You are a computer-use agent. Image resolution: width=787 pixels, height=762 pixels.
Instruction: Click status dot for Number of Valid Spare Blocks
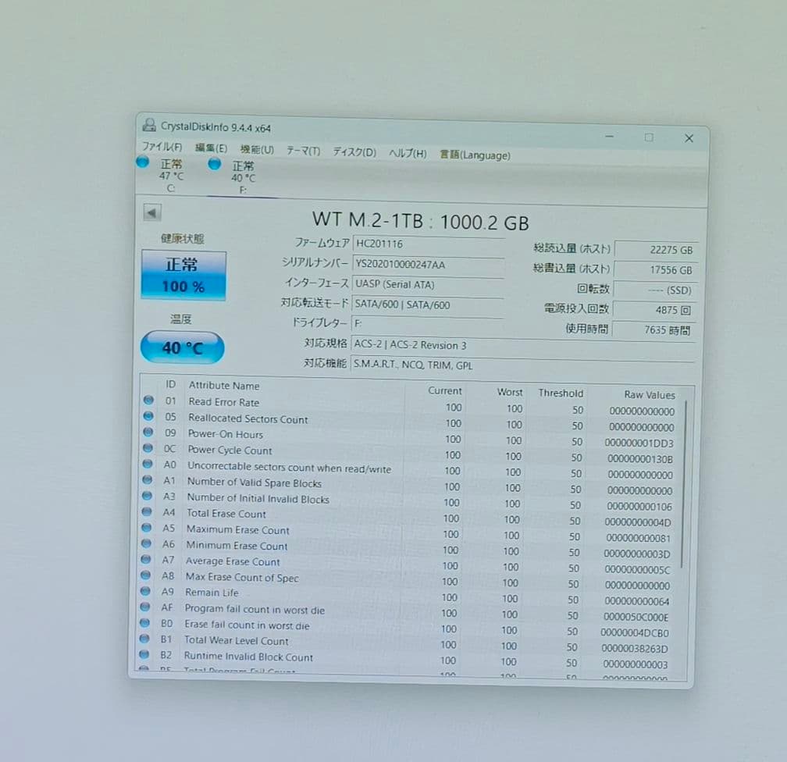[x=147, y=480]
